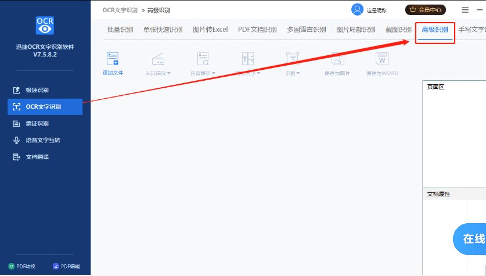
Task: Click the OCR eye logo
Action: point(45,26)
